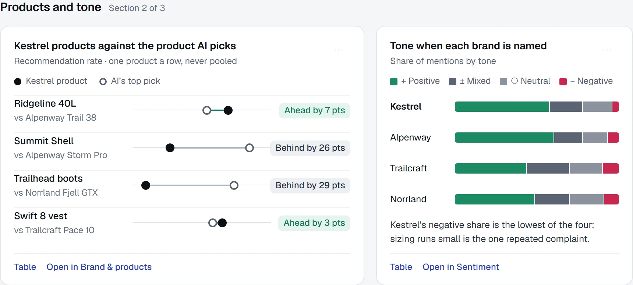
Task: Click 'vs Alpenway Trail 38' text
Action: (55, 118)
